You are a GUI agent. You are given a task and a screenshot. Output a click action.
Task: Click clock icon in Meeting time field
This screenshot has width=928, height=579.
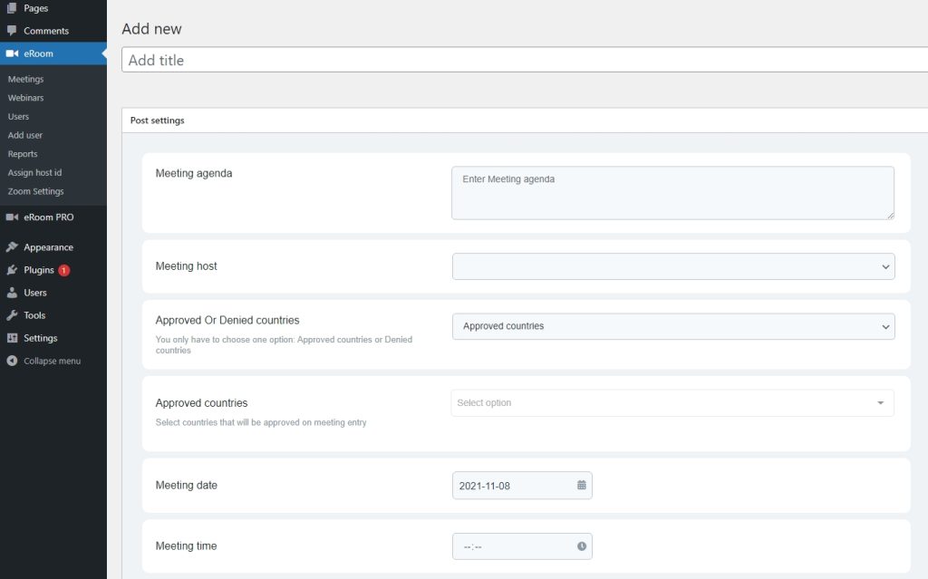(x=581, y=546)
